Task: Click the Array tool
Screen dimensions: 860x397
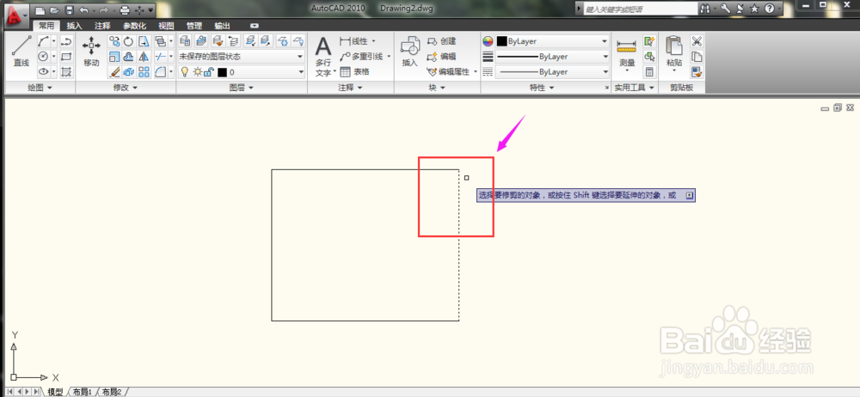Action: click(x=144, y=71)
